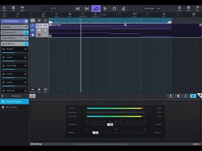Open the Media browser
The image size is (202, 151).
4,8
